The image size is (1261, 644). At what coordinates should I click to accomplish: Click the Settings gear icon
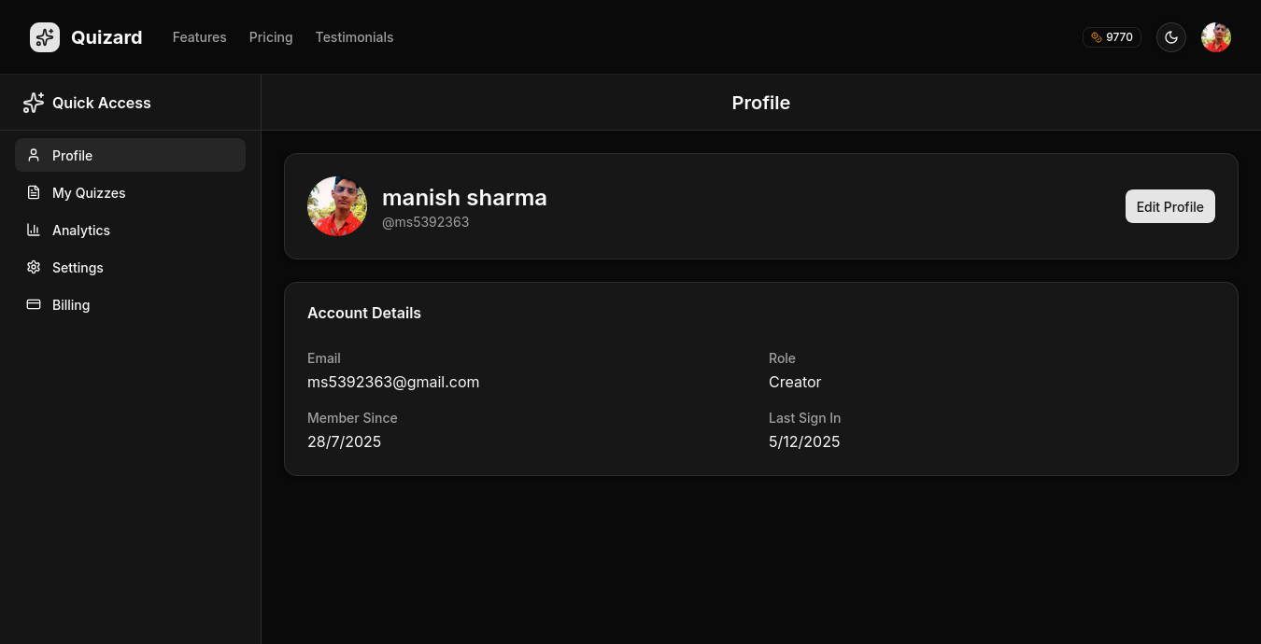click(34, 267)
